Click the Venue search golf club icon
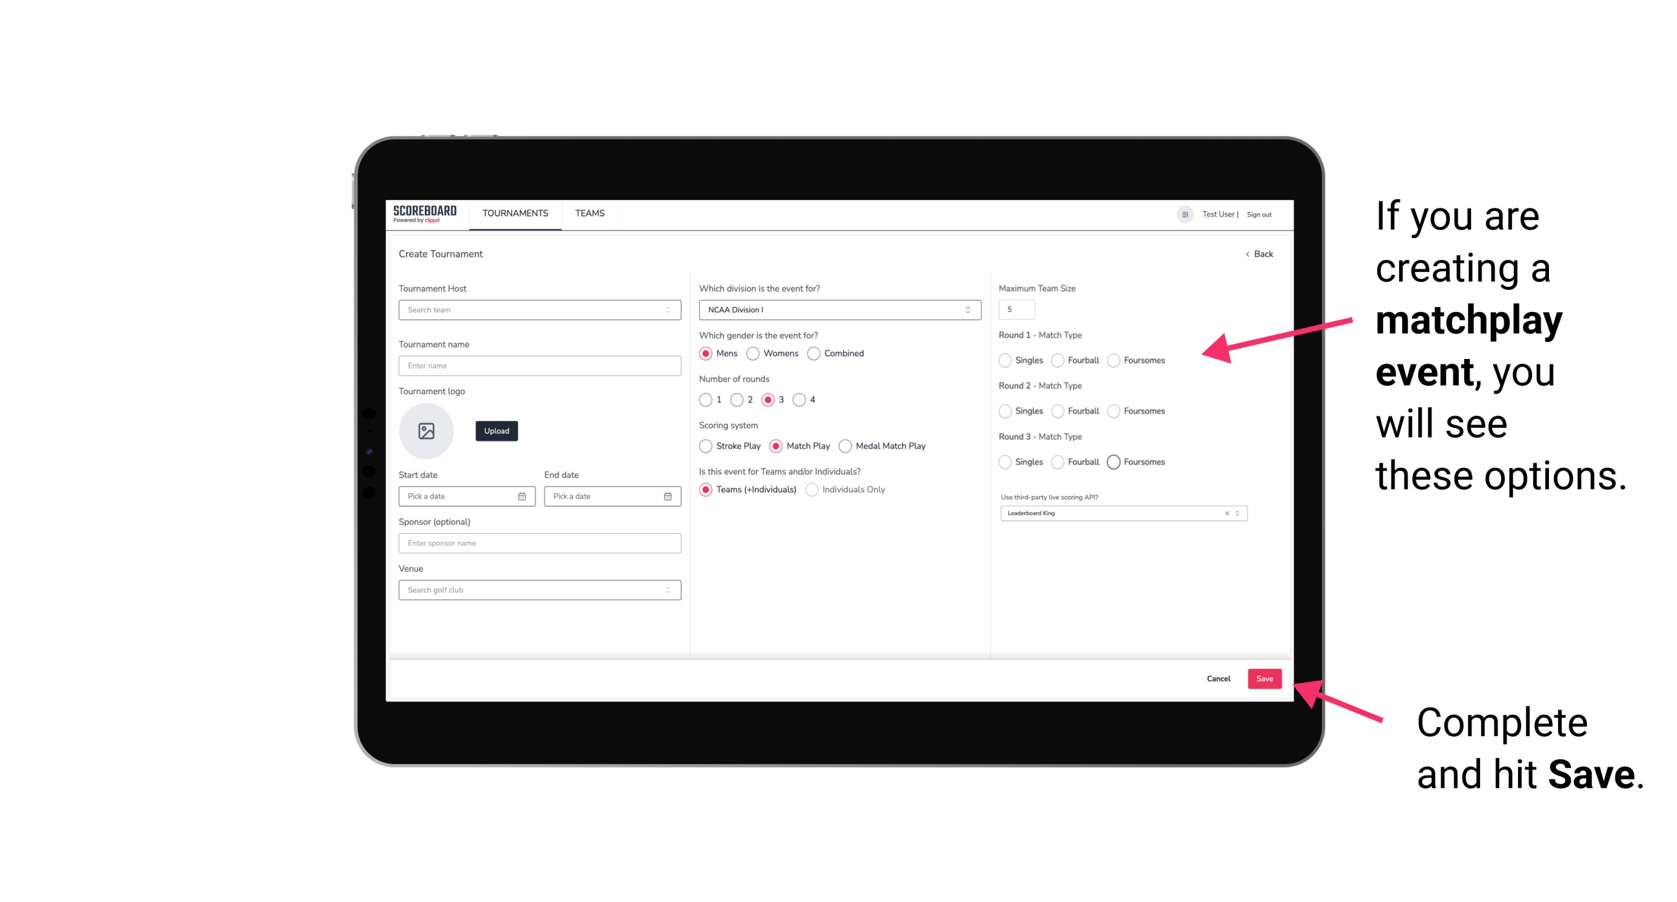The width and height of the screenshot is (1677, 902). 666,590
